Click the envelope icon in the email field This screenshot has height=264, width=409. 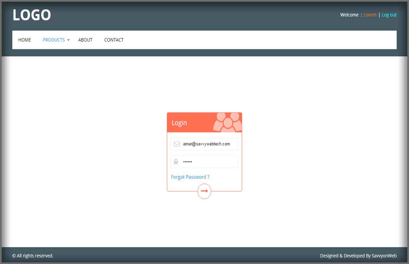177,144
